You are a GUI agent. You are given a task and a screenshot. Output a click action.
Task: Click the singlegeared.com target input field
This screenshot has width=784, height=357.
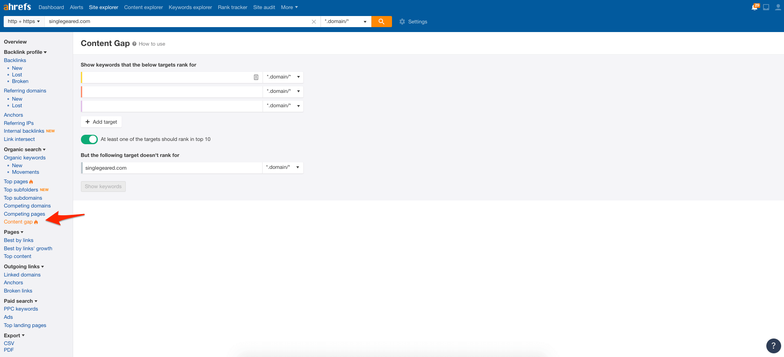[172, 168]
